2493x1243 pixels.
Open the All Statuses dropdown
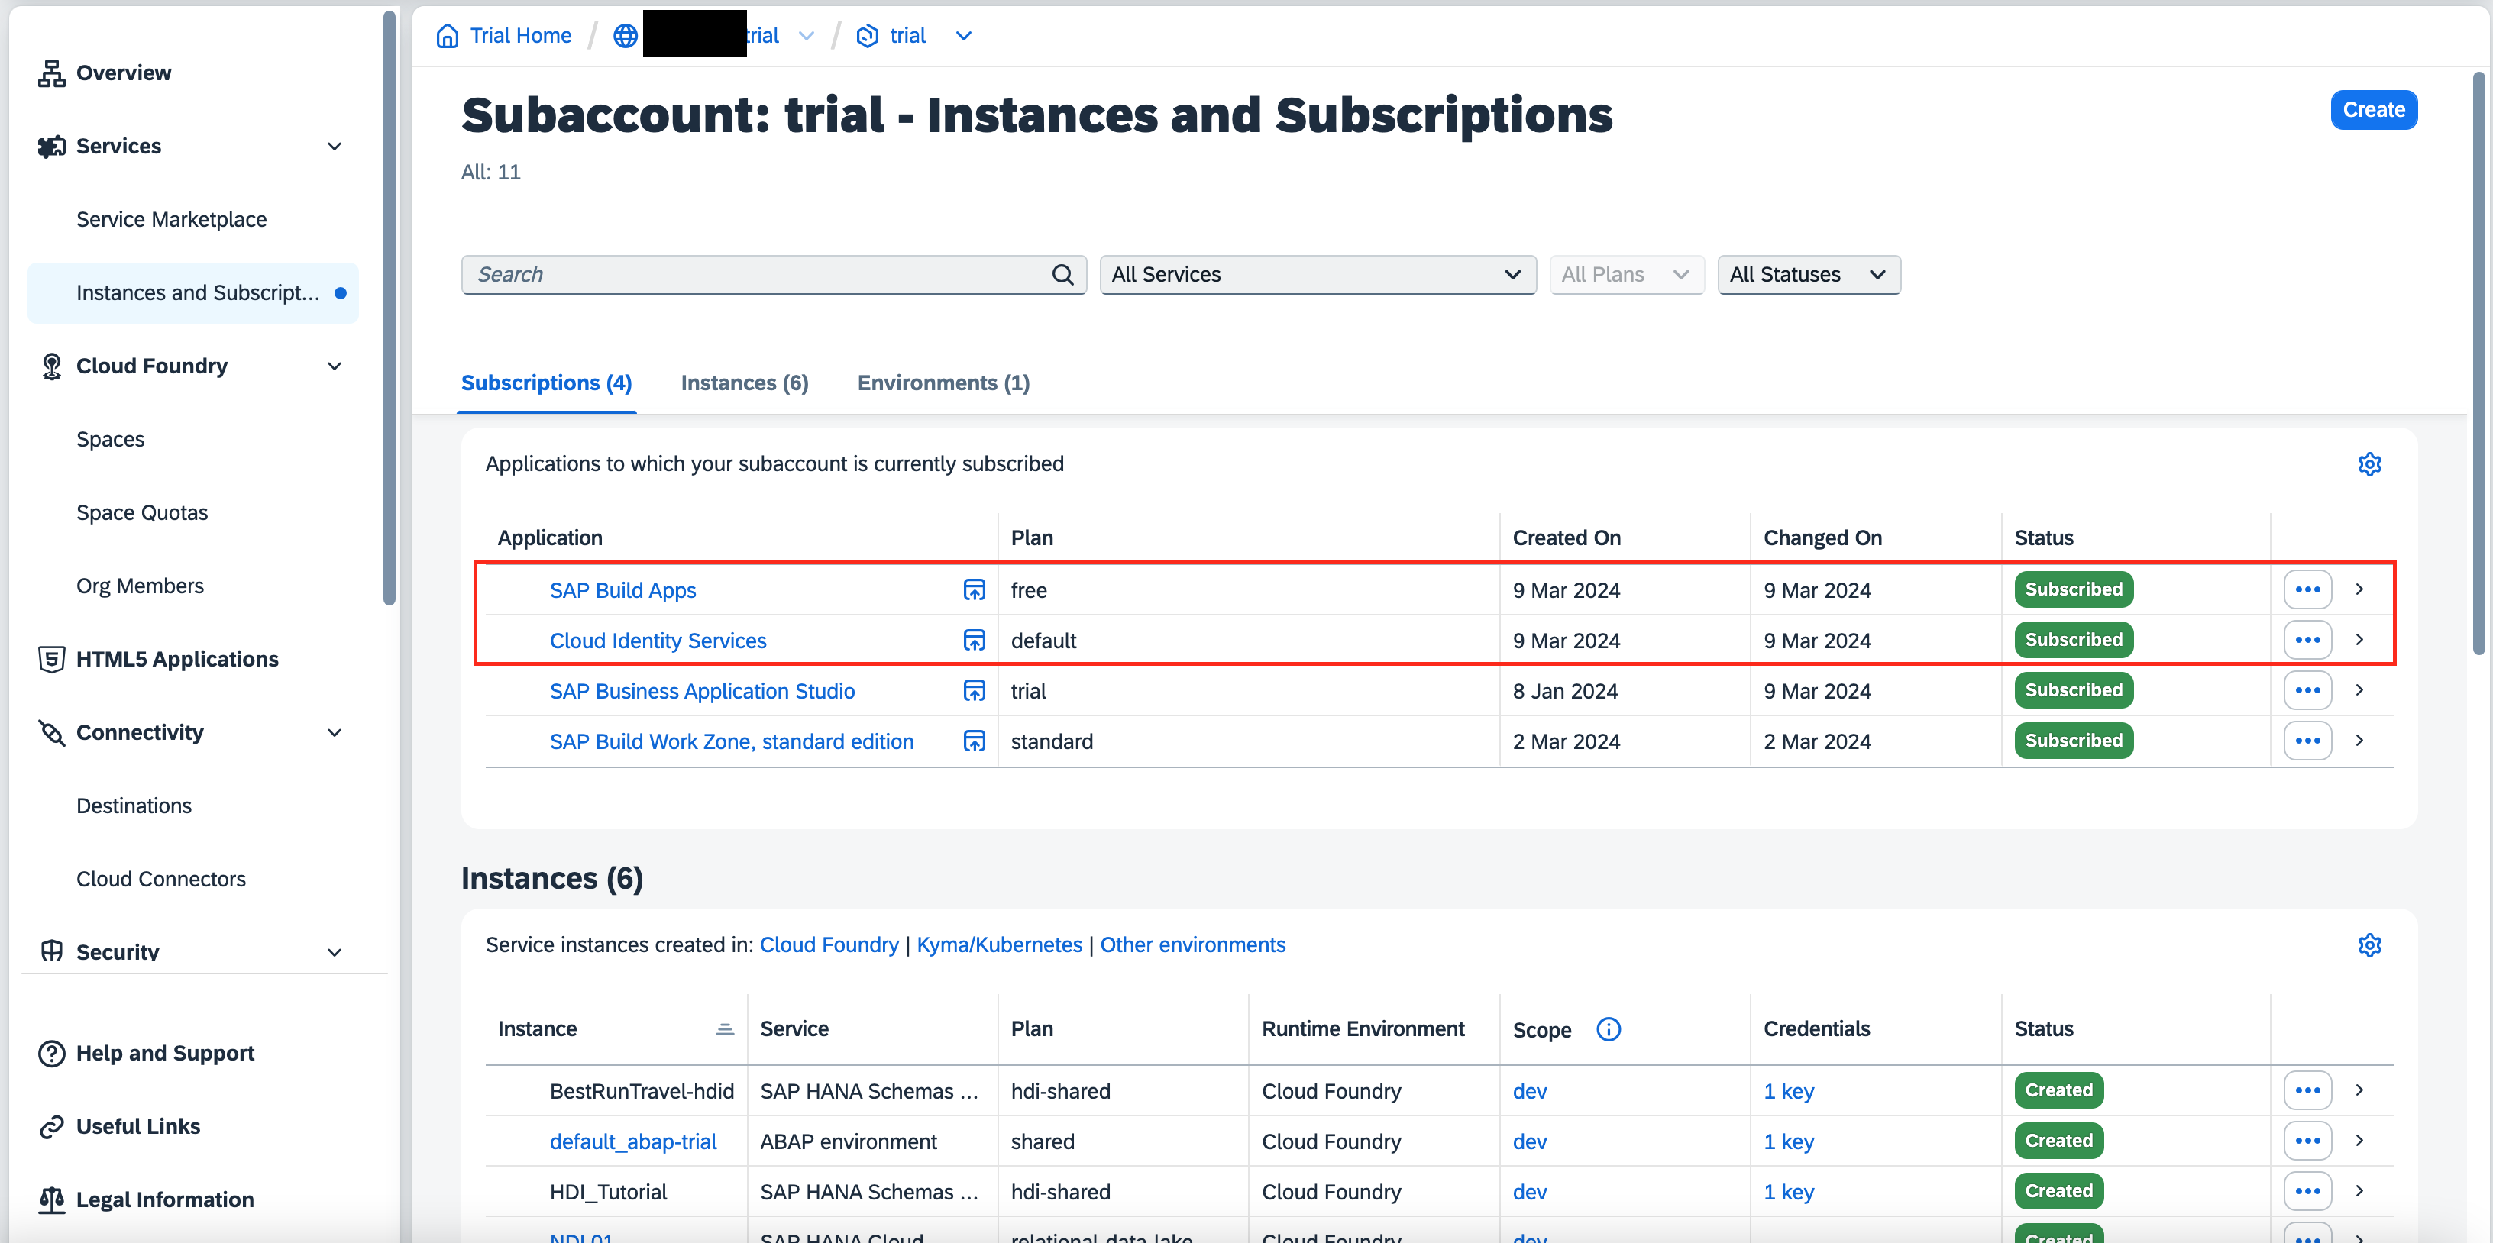tap(1807, 275)
